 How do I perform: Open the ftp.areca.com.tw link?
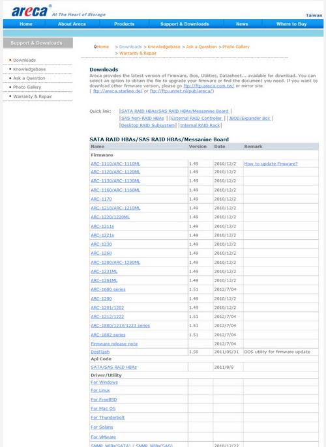pyautogui.click(x=209, y=86)
